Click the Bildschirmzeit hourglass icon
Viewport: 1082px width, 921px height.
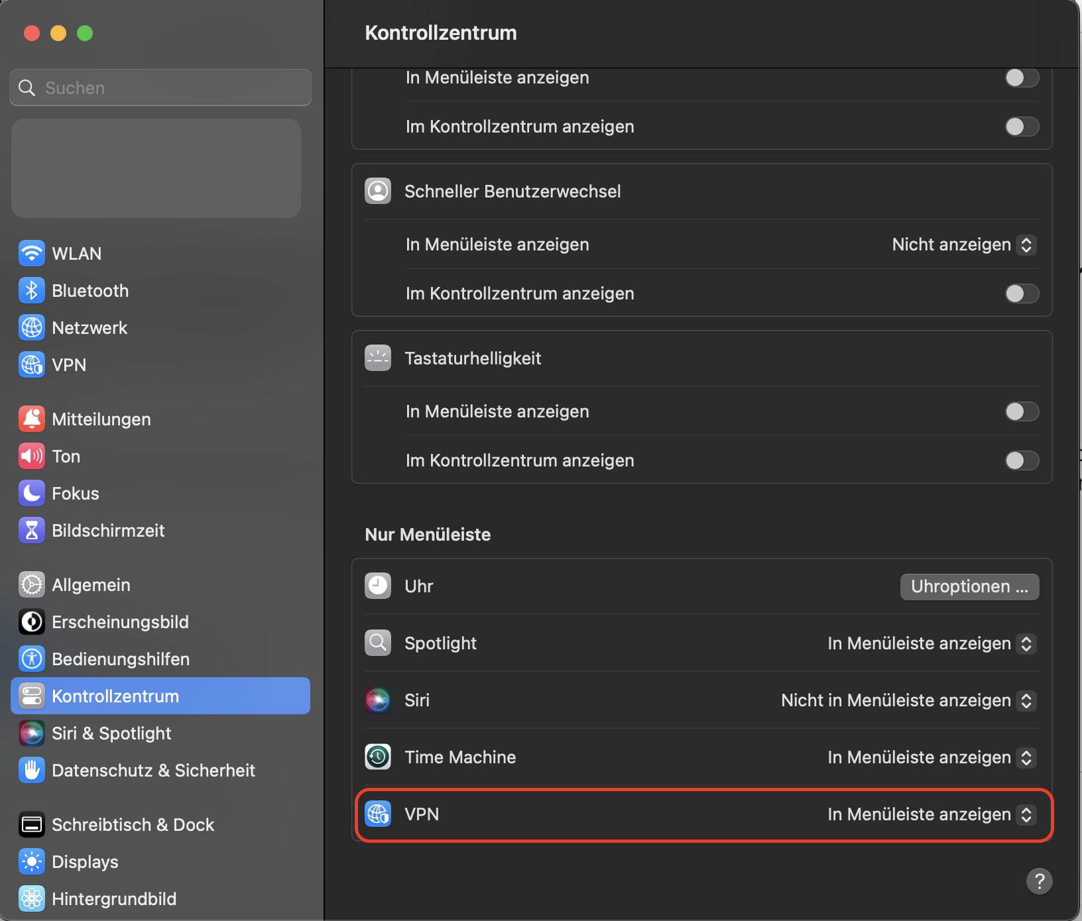(x=32, y=530)
